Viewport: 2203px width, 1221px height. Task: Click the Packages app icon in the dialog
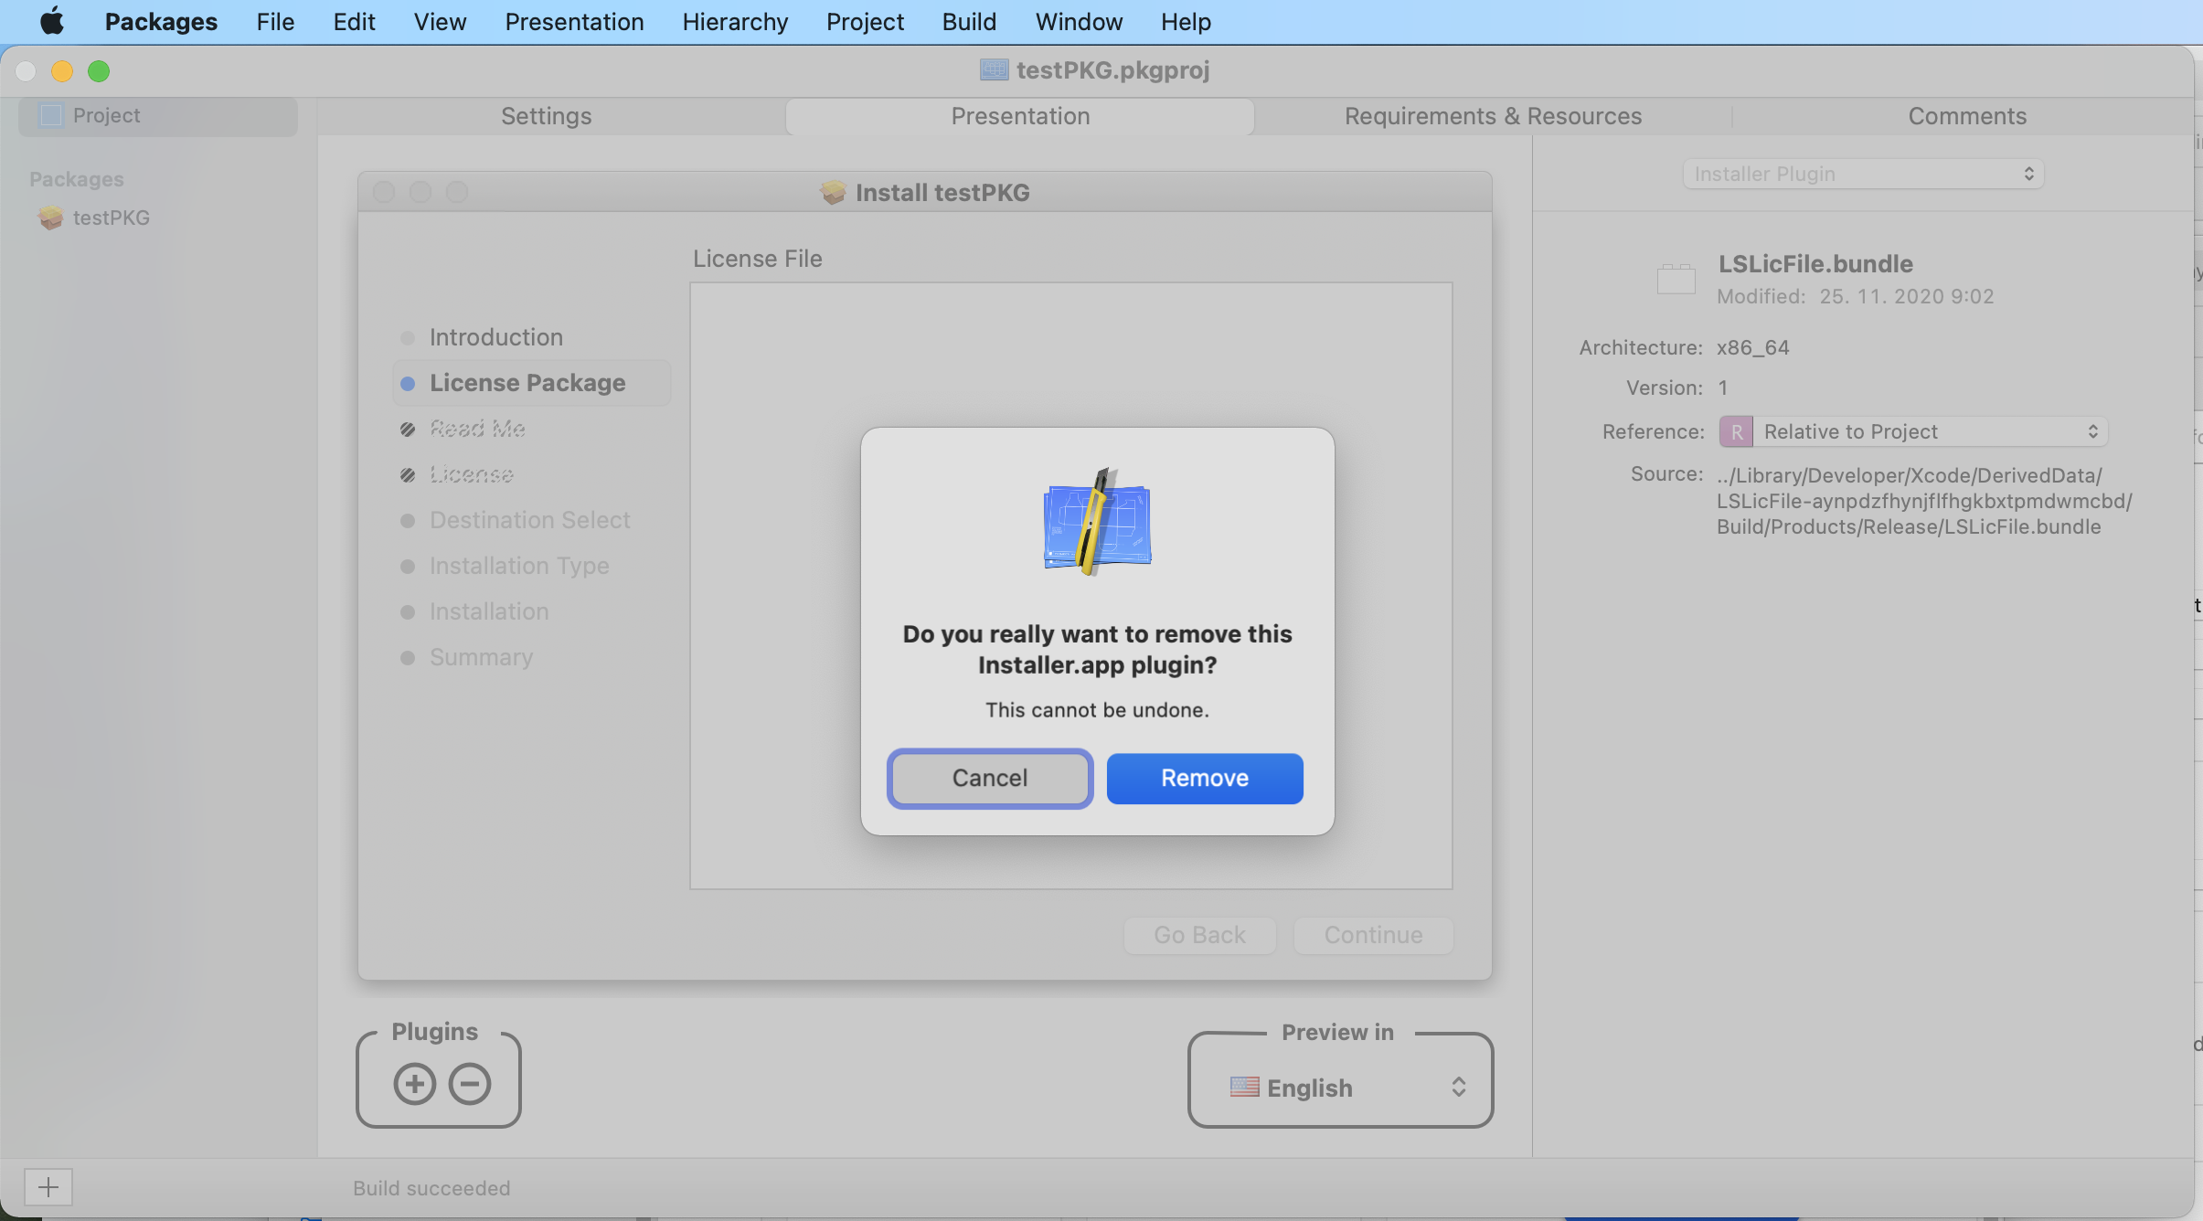click(x=1096, y=521)
